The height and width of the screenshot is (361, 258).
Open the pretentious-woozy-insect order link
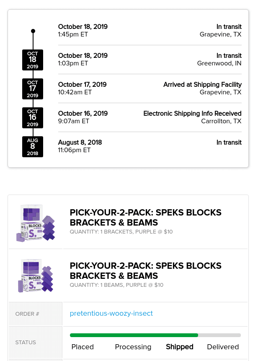(111, 314)
